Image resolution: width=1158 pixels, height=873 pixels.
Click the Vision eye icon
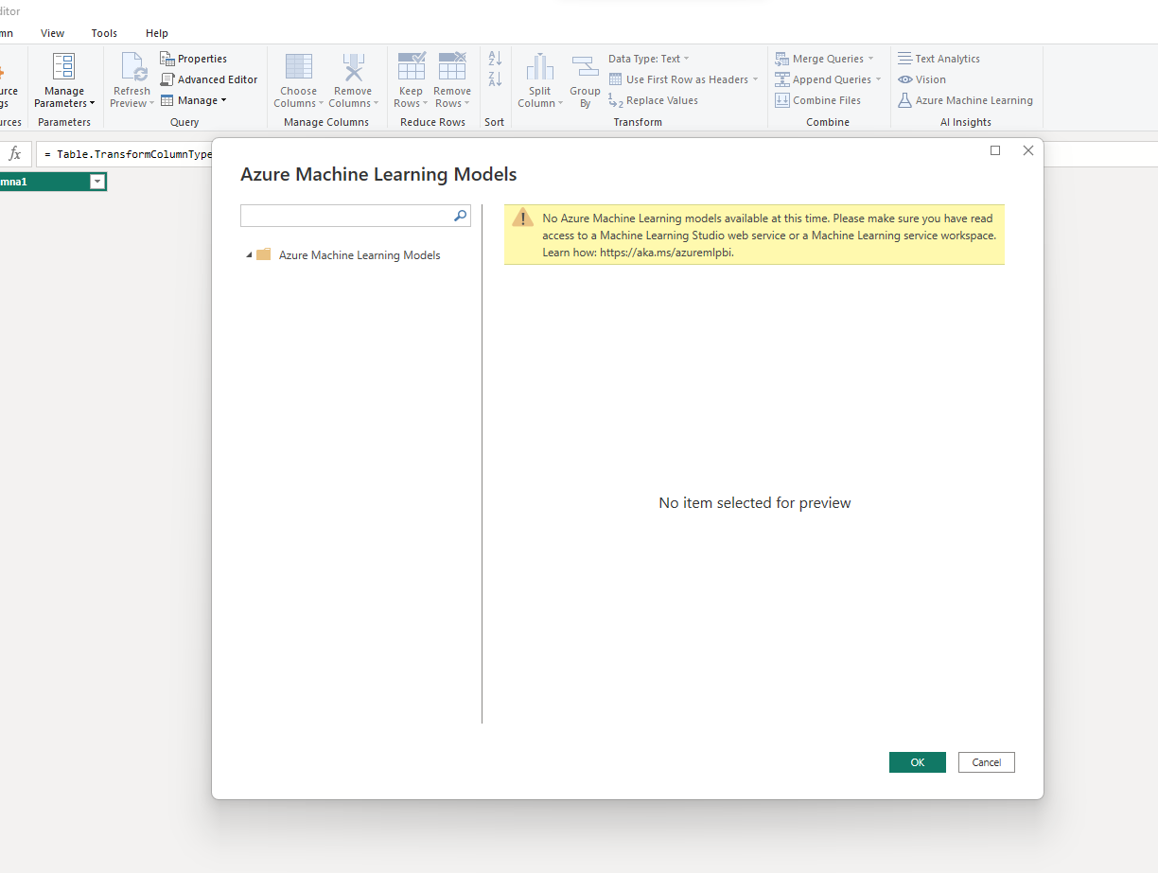pos(905,79)
